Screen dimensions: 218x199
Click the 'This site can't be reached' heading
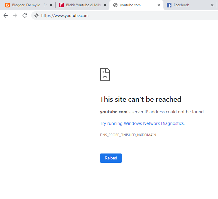[141, 99]
